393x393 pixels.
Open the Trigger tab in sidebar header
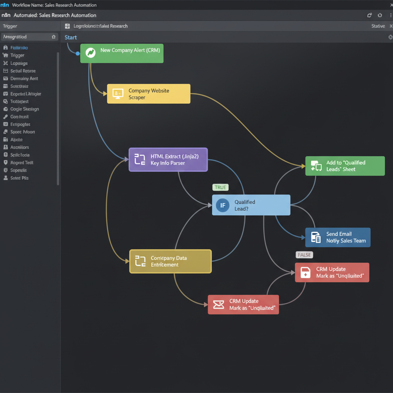click(x=10, y=26)
